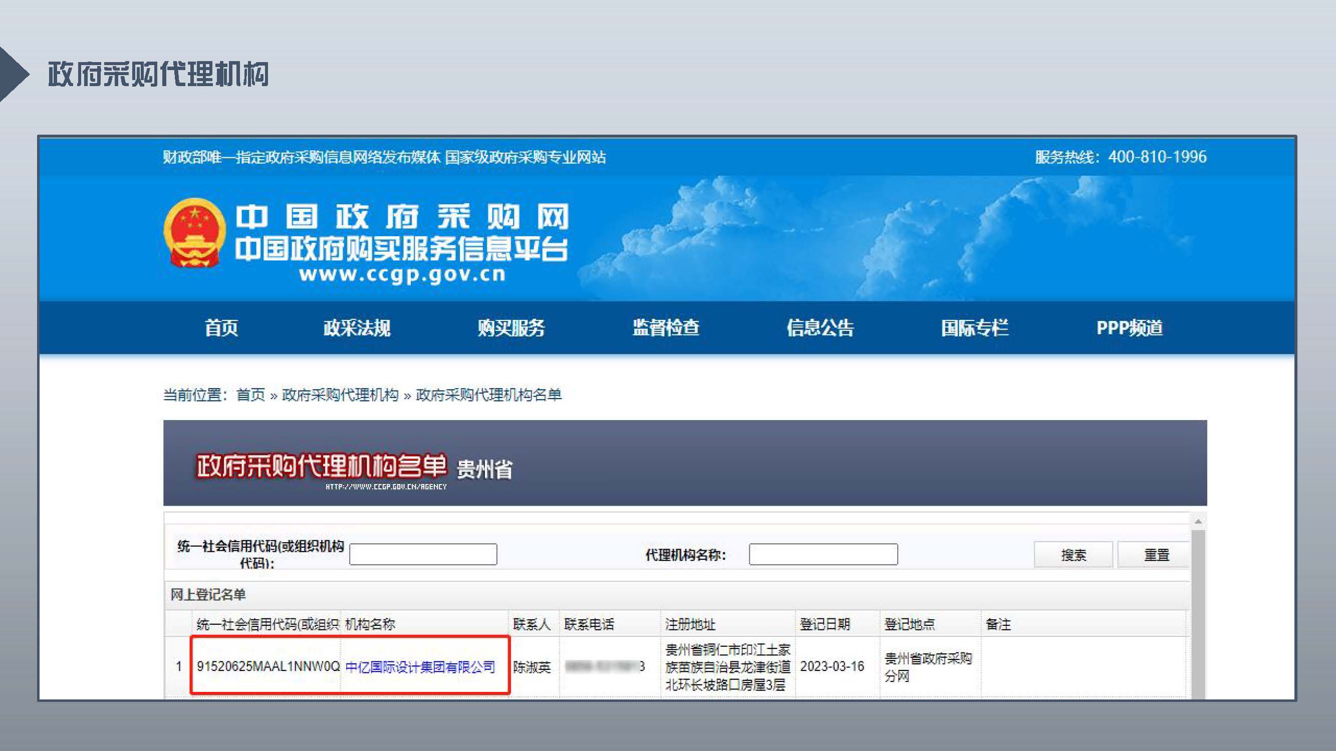Visit the 国际专栏 section
This screenshot has height=751, width=1336.
975,328
